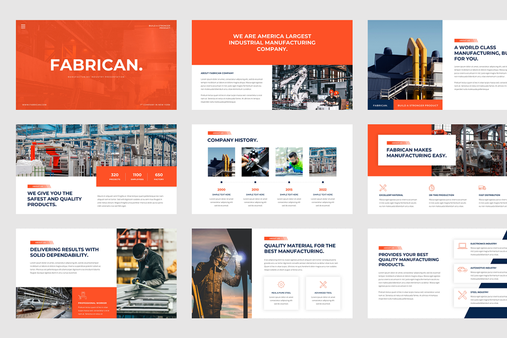Click the 2010 timeline dot in Company History
This screenshot has width=507, height=338.
(255, 182)
